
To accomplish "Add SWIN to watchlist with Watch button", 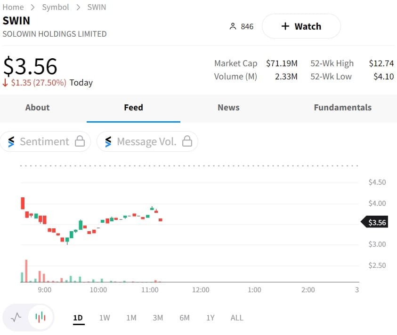I will (x=301, y=26).
